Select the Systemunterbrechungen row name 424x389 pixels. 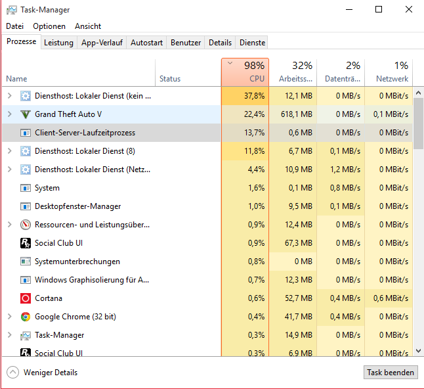[77, 262]
